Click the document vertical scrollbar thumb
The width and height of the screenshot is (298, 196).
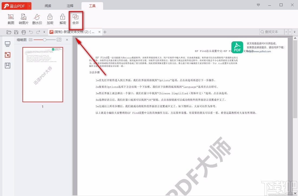295,79
